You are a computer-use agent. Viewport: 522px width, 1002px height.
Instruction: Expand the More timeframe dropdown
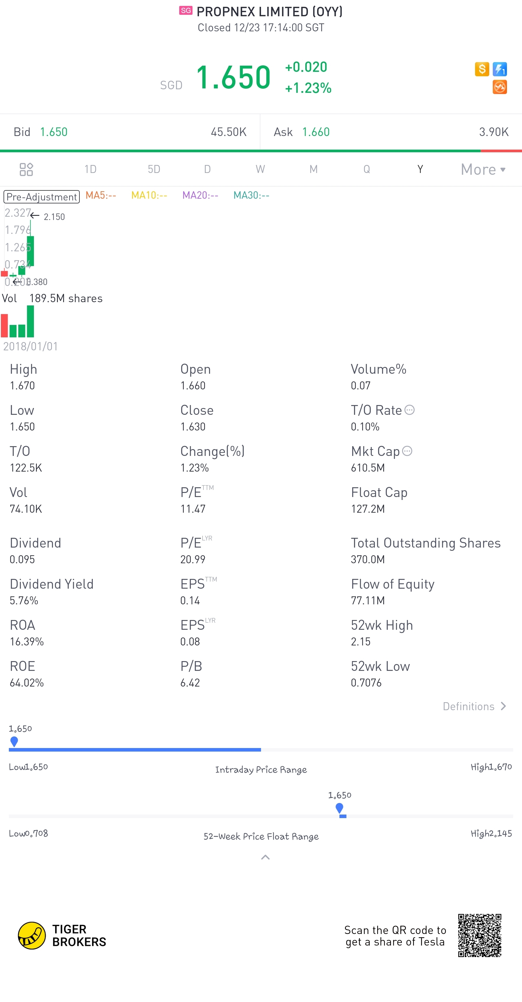point(483,169)
